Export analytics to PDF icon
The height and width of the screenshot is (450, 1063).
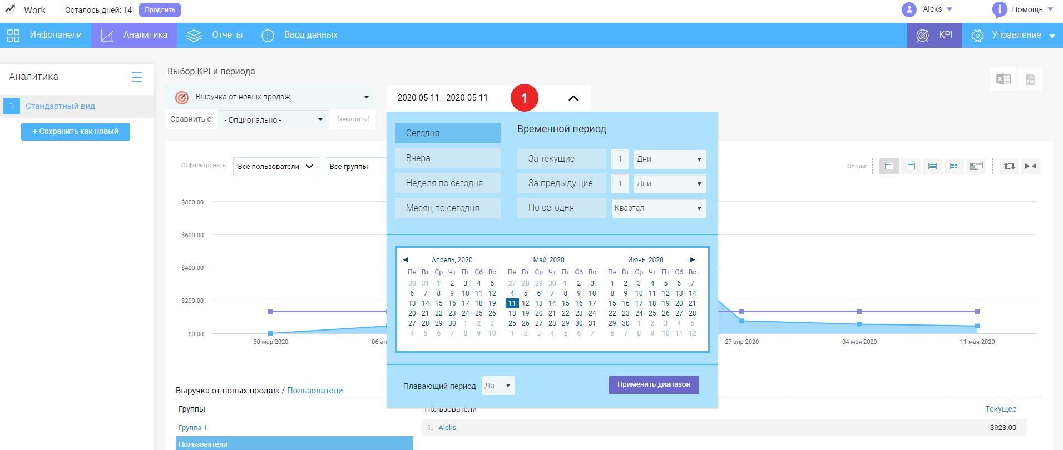coord(1030,79)
